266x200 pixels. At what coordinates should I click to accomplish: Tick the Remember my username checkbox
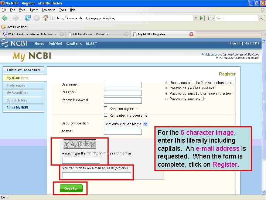tap(106, 115)
